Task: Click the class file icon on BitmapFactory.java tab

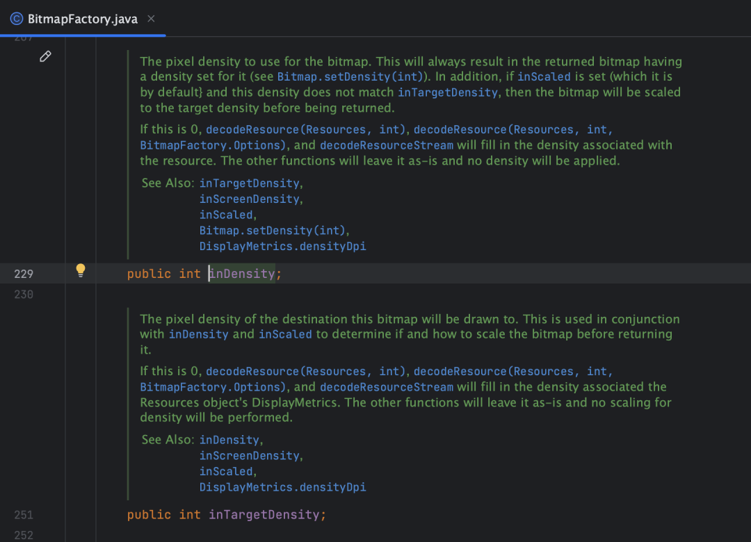Action: [x=17, y=19]
